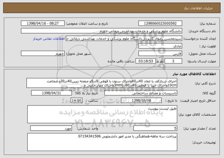Select the remaining days field showing 3
This screenshot has height=158, width=224.
coord(173,61)
